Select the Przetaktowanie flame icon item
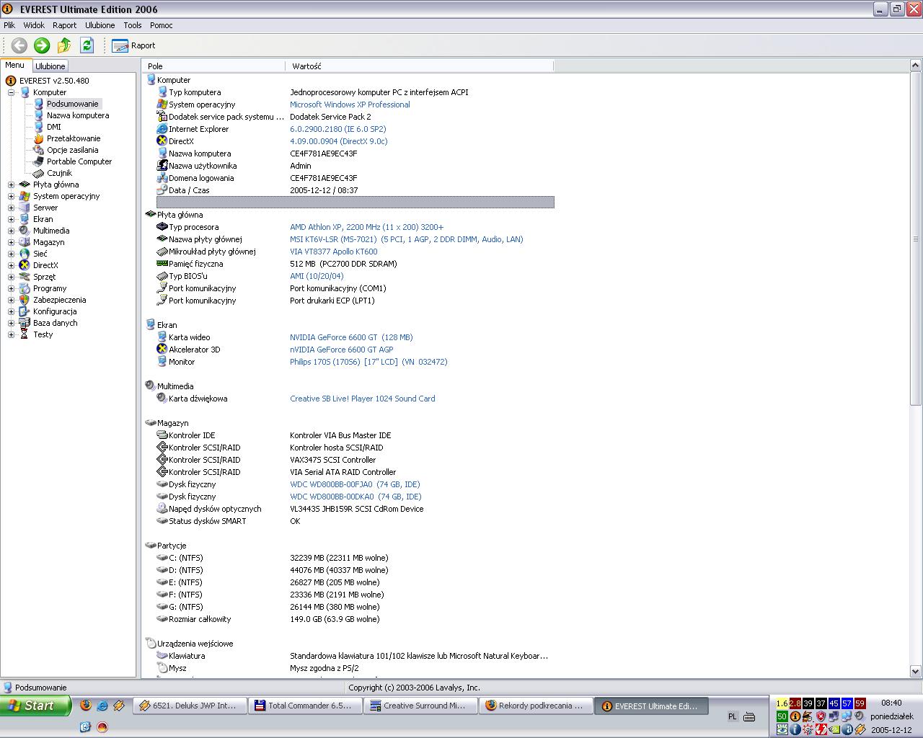The width and height of the screenshot is (923, 738). coord(73,138)
